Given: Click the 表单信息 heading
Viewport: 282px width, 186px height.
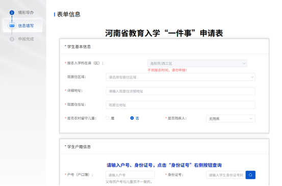Looking at the screenshot, I should coord(68,14).
